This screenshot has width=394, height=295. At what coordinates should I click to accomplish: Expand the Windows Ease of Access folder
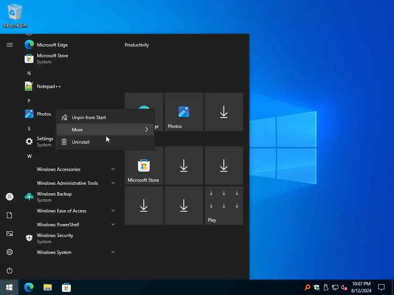(x=70, y=211)
